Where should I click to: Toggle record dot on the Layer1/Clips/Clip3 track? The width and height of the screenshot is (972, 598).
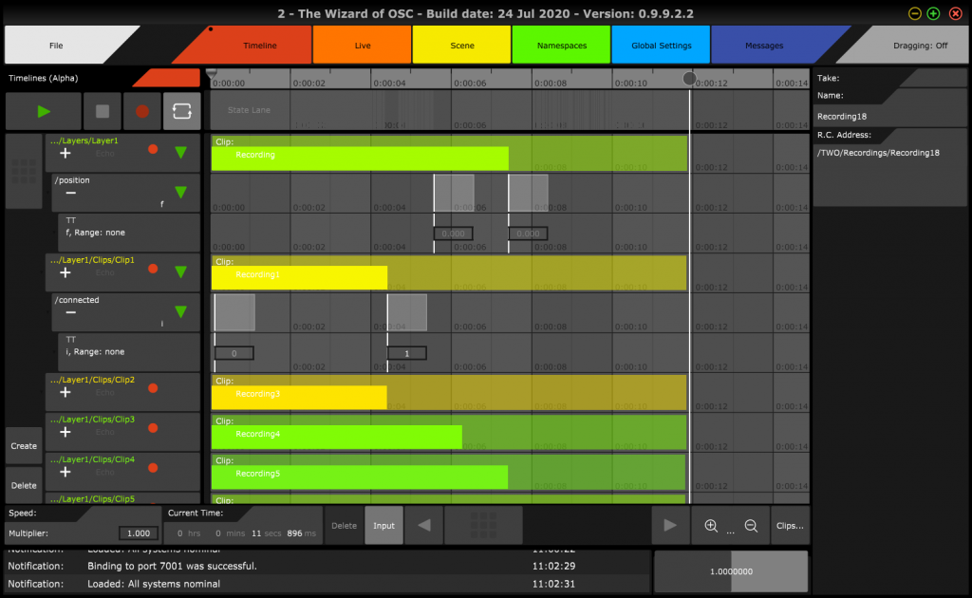click(x=153, y=428)
